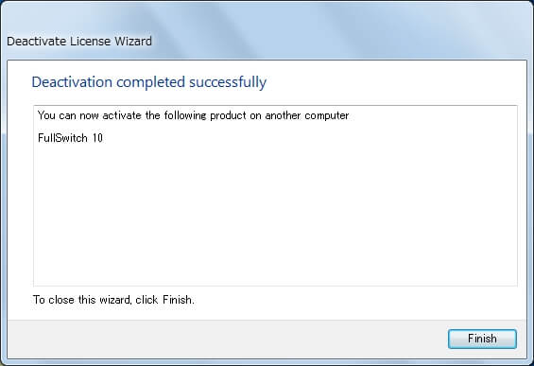
Task: Click the word 'License' in title bar
Action: [90, 42]
